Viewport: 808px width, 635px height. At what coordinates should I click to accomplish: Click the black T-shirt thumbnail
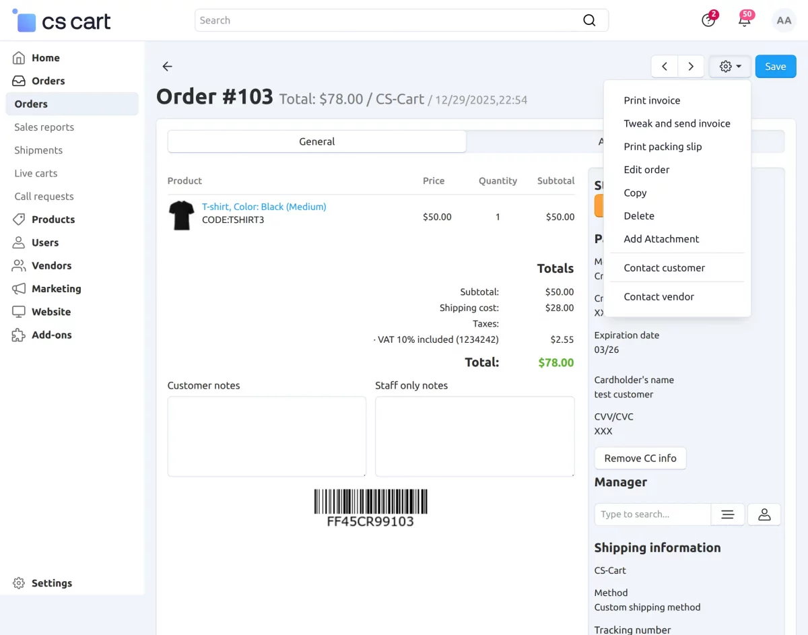coord(181,215)
